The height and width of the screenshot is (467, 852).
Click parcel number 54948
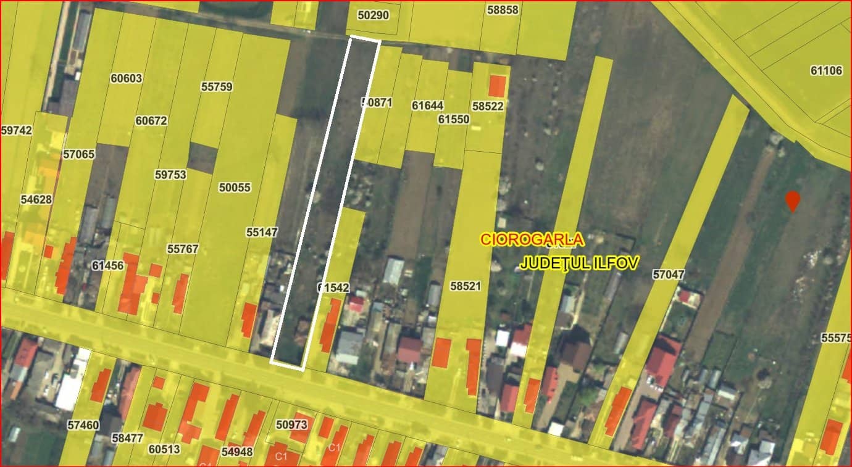click(237, 452)
